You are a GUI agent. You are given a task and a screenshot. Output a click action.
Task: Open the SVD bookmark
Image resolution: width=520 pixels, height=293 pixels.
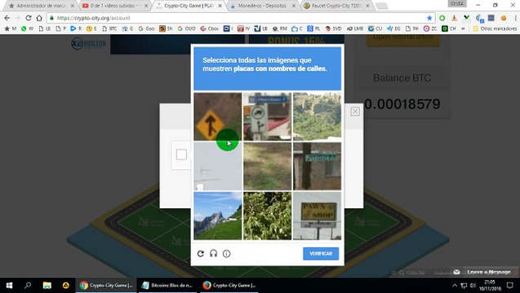click(333, 28)
